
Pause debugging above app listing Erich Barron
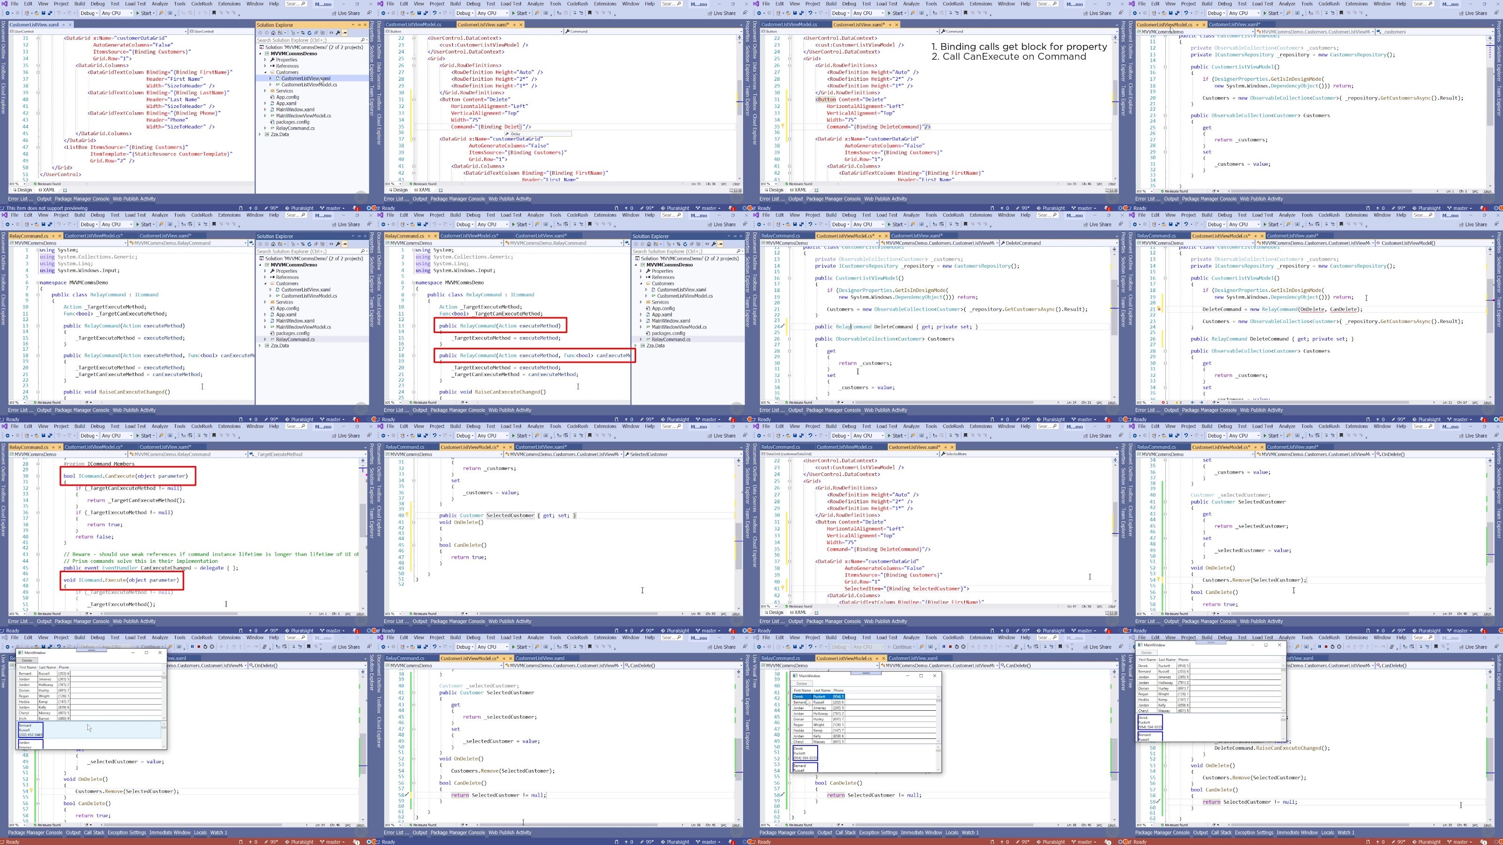point(193,647)
